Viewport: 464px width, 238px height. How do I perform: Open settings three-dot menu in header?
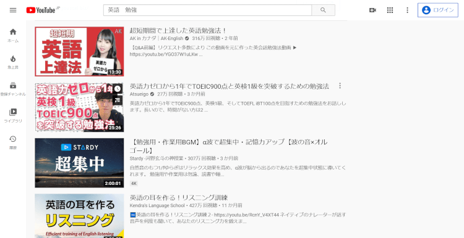[407, 10]
